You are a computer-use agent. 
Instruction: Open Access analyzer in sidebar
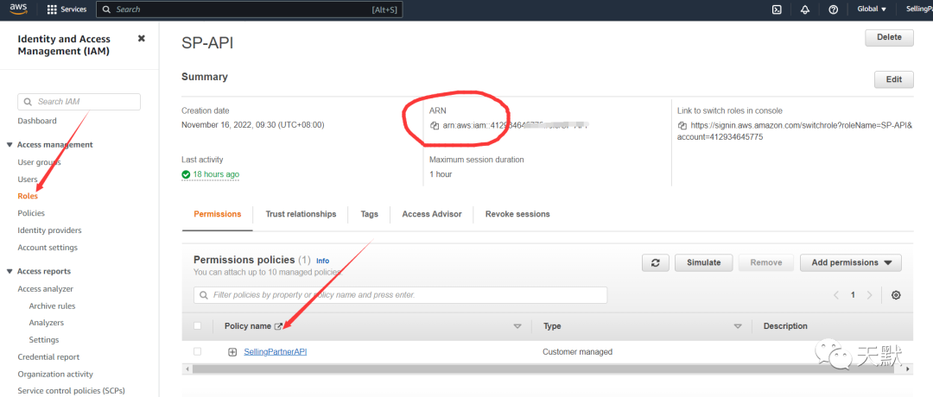point(46,289)
